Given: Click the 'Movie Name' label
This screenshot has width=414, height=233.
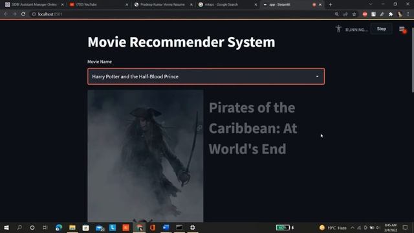Looking at the screenshot, I should [100, 61].
